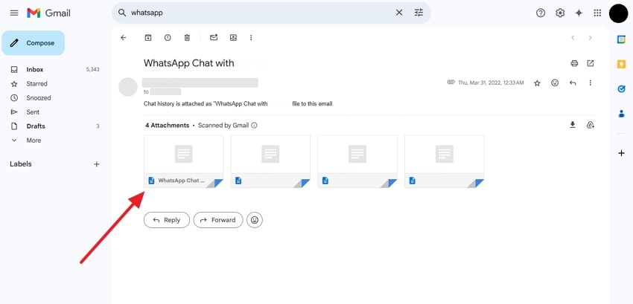Open the Google apps grid
This screenshot has width=633, height=304.
[597, 13]
